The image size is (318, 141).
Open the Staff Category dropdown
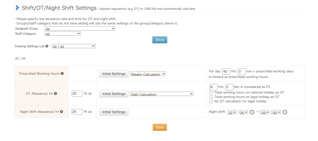pos(63,33)
